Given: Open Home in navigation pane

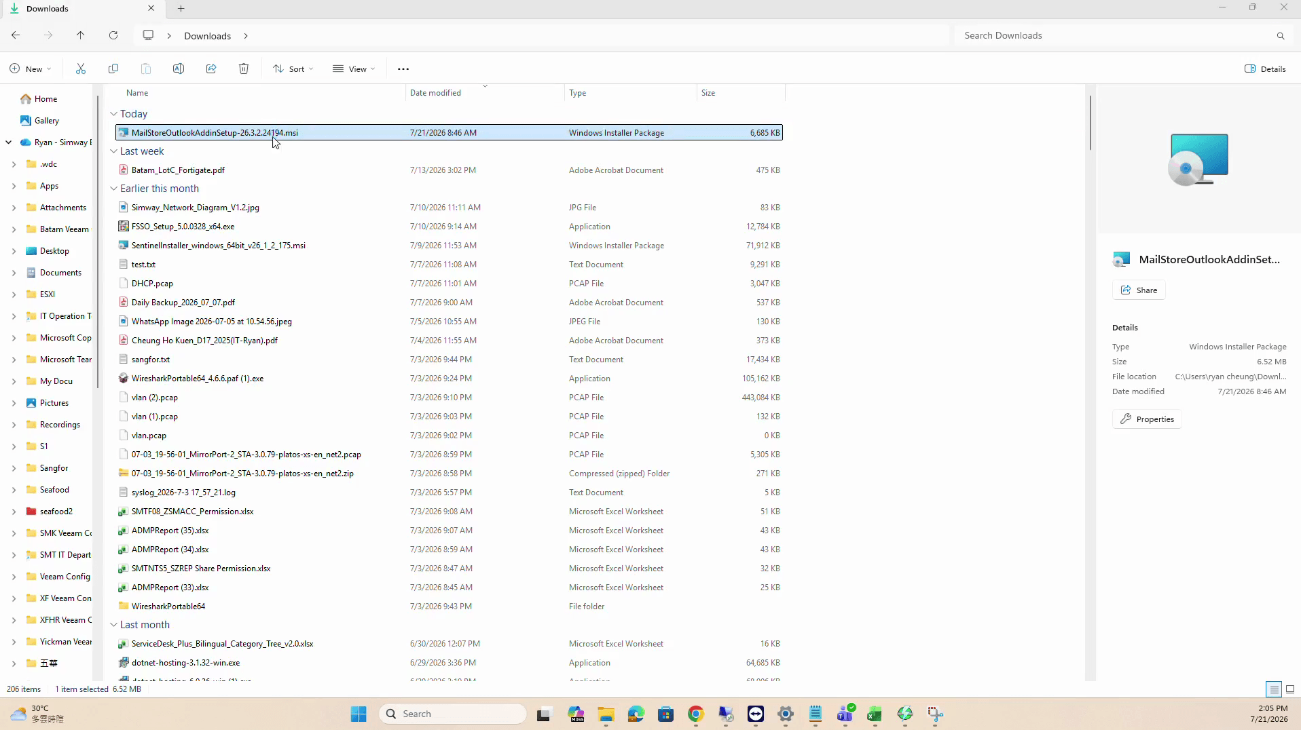Looking at the screenshot, I should 45,99.
